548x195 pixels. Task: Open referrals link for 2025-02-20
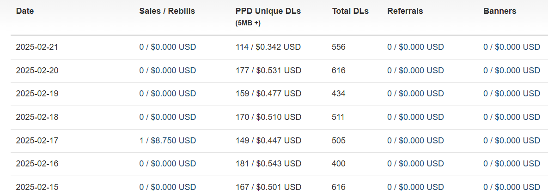tap(415, 71)
